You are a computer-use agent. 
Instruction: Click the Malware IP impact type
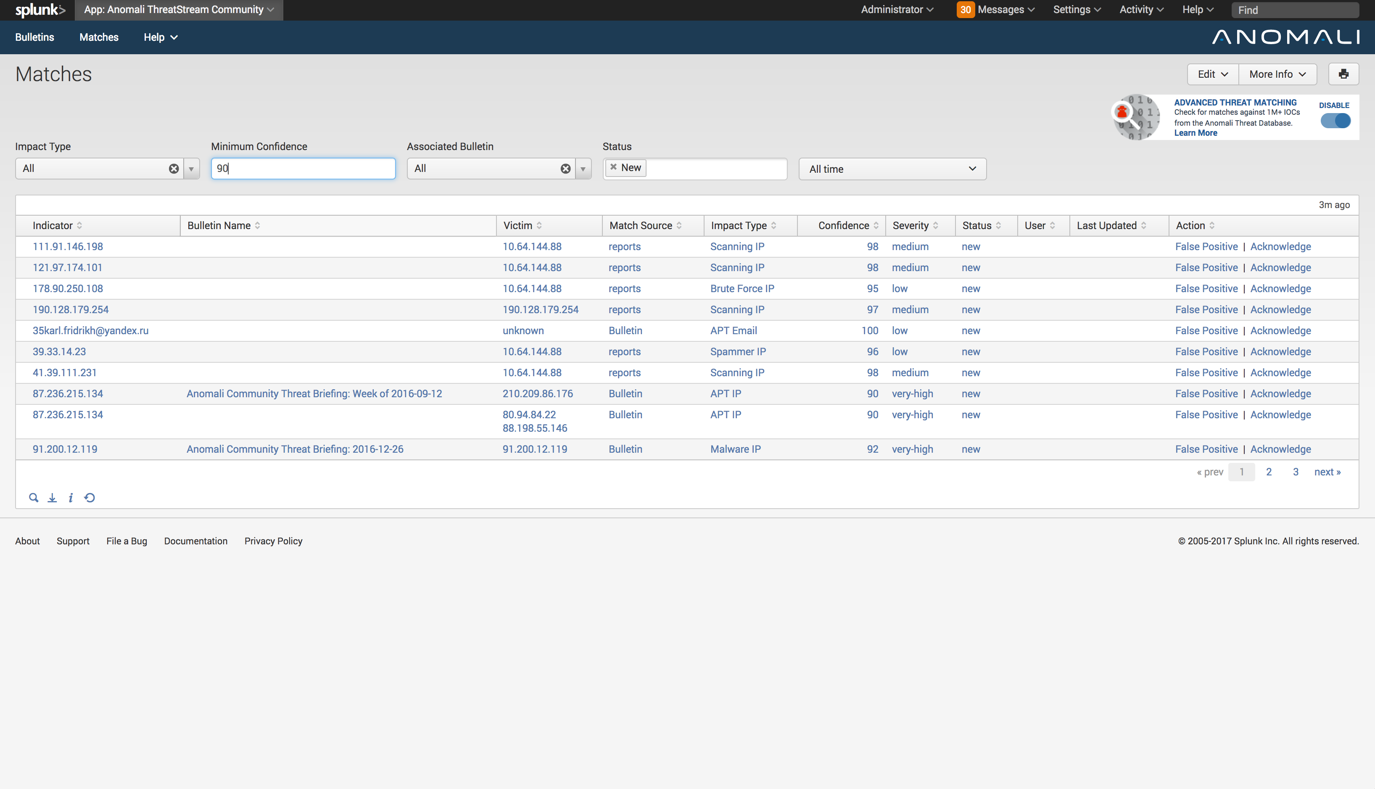(x=735, y=449)
